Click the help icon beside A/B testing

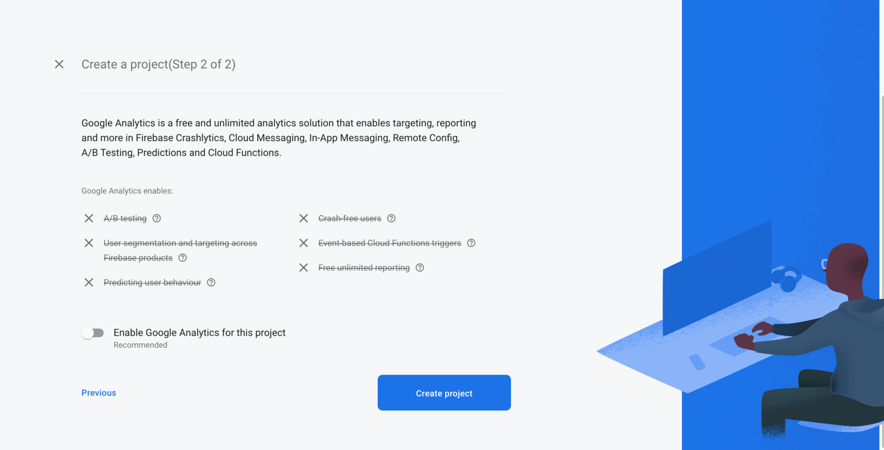pos(156,218)
